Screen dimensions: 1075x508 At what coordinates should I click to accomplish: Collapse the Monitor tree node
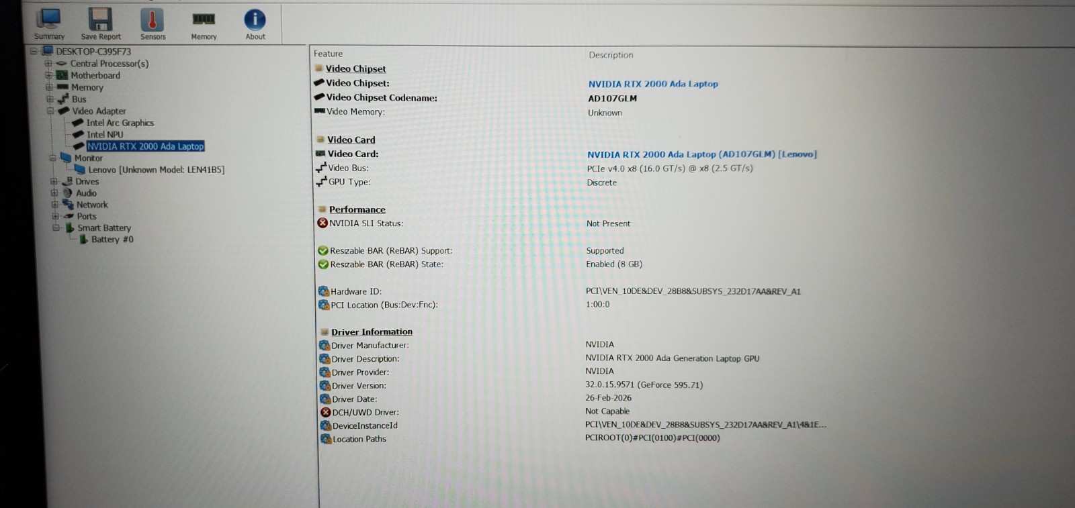coord(52,158)
